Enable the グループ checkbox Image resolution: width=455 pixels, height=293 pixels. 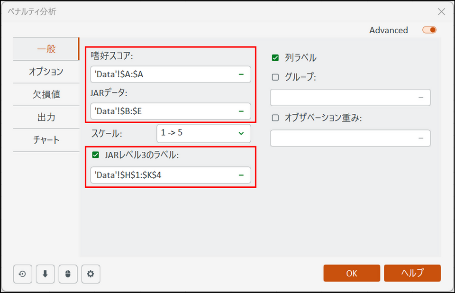coord(275,77)
